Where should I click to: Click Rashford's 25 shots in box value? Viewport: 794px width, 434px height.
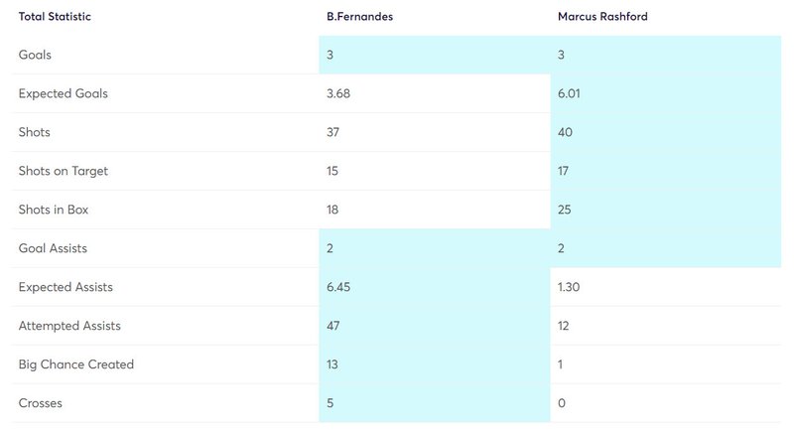(565, 210)
